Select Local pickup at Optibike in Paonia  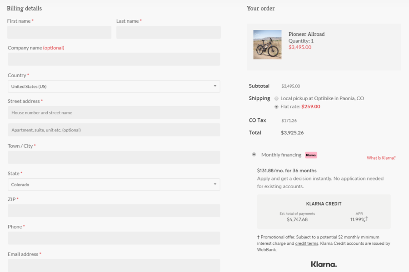coord(276,98)
